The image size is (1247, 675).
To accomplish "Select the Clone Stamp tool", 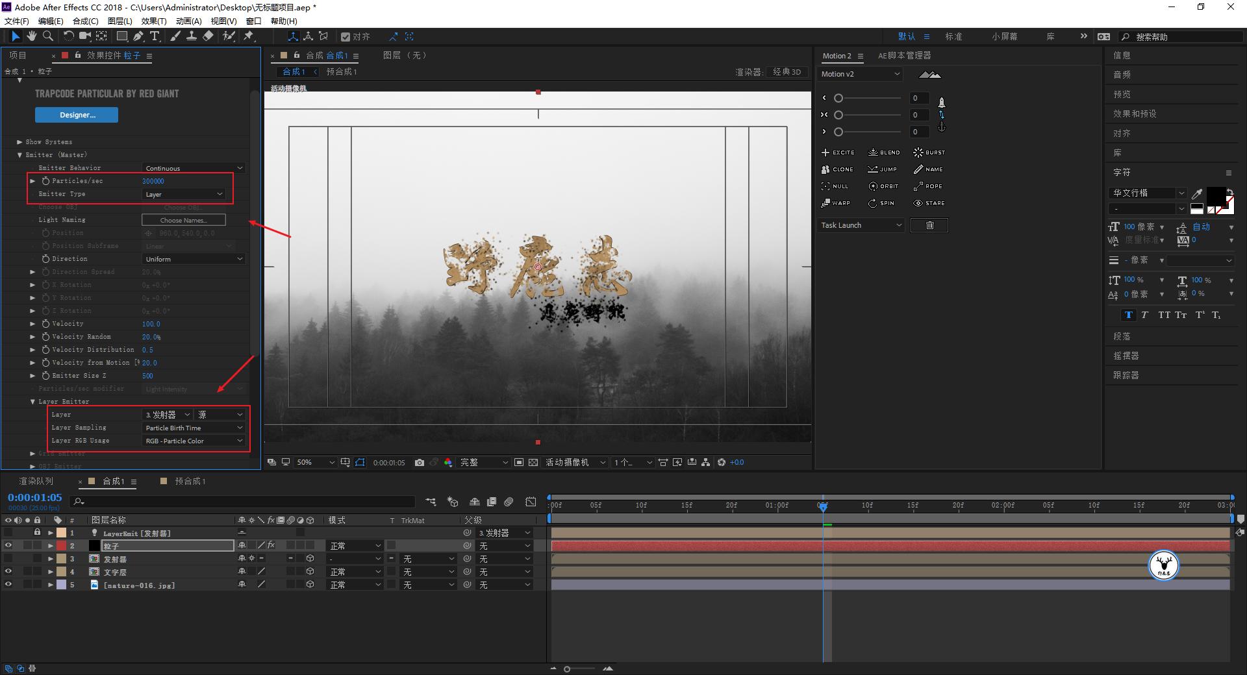I will coord(192,36).
